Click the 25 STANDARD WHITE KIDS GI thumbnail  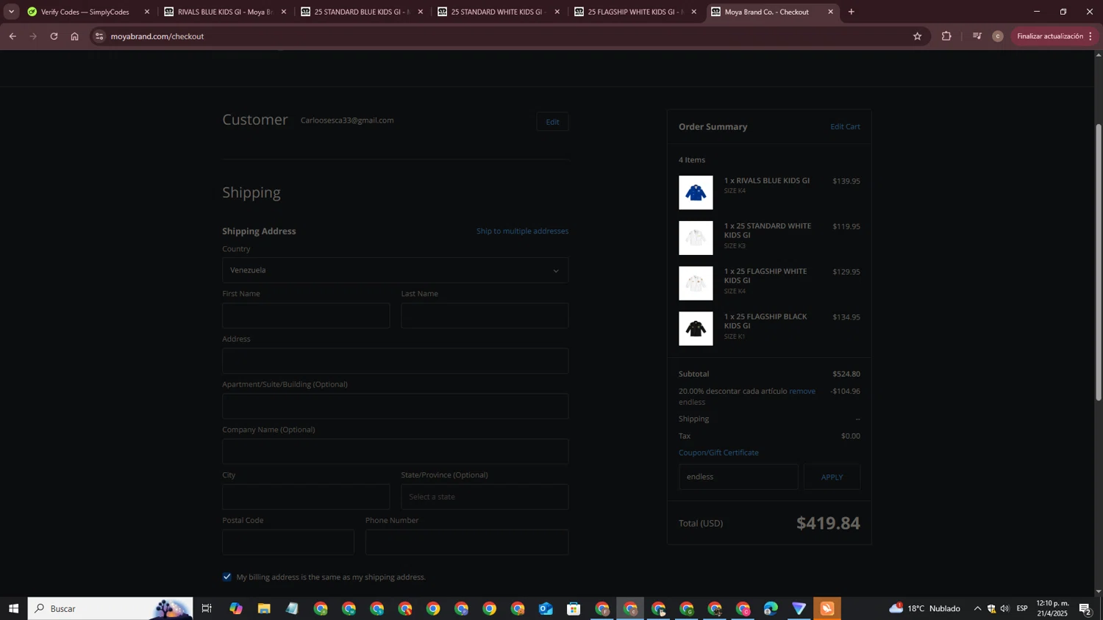696,238
